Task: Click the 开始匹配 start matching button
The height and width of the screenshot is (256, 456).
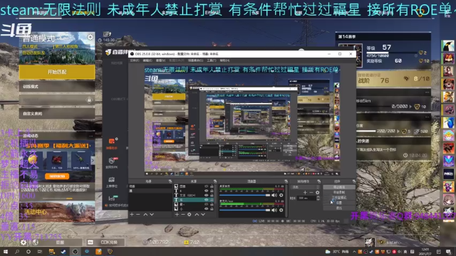Action: coord(57,72)
